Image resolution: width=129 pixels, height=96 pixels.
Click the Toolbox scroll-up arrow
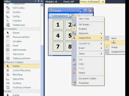pos(42,5)
